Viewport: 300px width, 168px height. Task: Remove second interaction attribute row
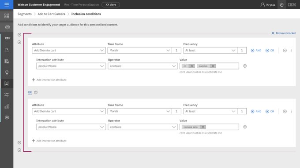pos(245,127)
